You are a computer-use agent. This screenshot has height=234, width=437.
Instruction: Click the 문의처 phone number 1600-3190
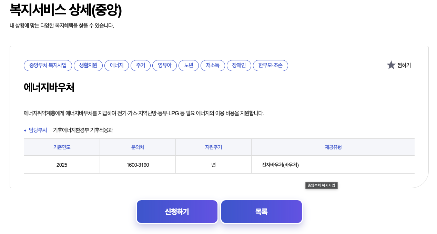pos(138,165)
